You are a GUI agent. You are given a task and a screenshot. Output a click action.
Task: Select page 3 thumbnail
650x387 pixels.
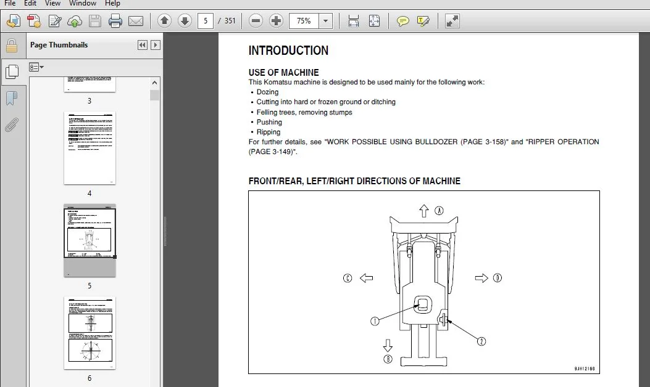(x=90, y=84)
